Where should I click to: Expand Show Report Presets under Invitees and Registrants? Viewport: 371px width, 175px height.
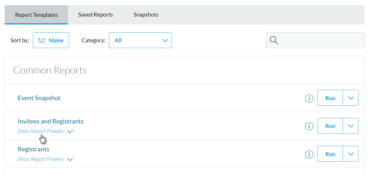(x=40, y=131)
